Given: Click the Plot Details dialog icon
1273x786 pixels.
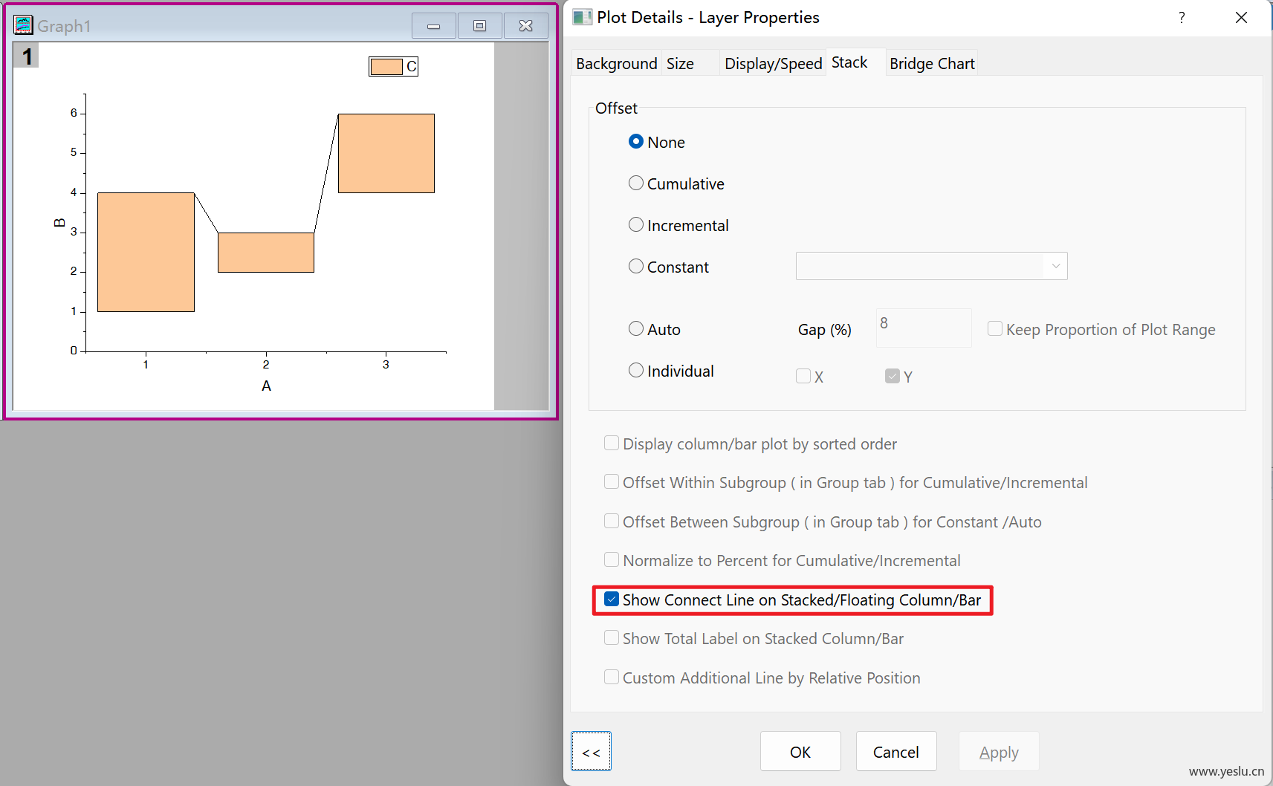Looking at the screenshot, I should pos(582,17).
